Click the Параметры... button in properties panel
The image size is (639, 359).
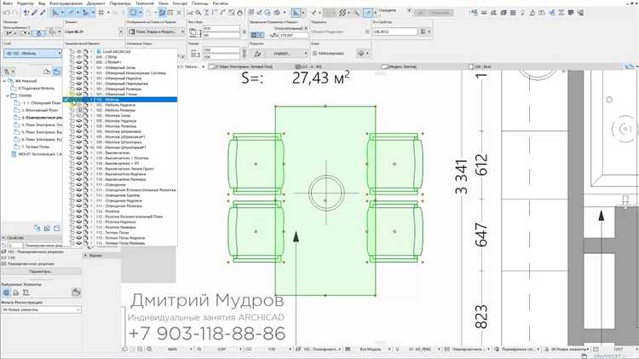[40, 272]
